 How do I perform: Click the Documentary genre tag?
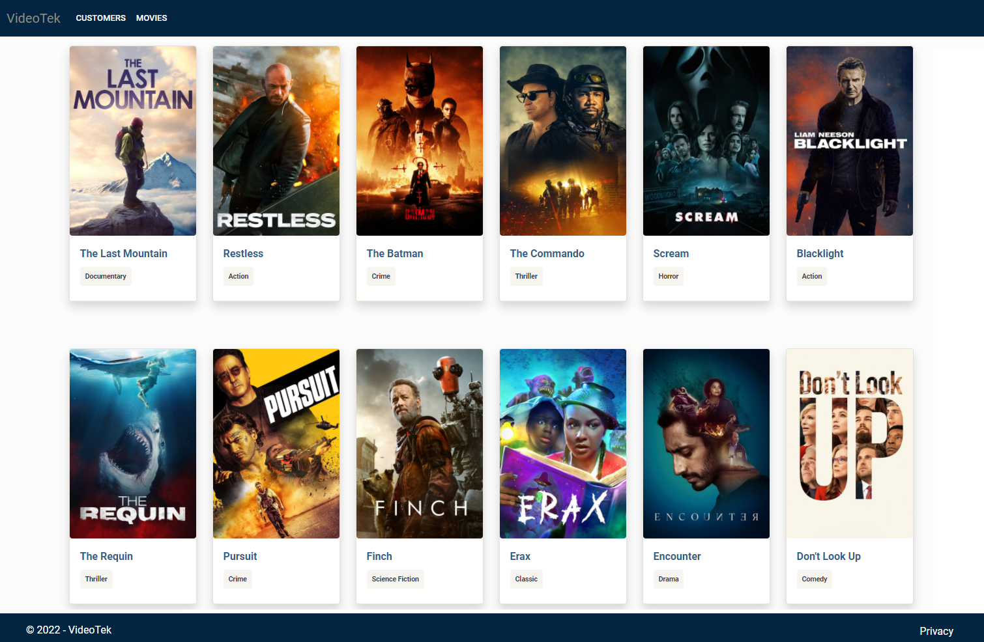(x=106, y=277)
